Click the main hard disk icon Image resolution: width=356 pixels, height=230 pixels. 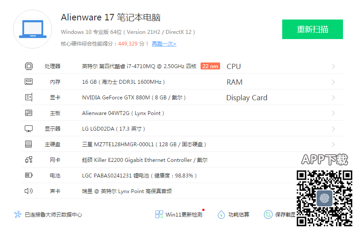coord(29,144)
